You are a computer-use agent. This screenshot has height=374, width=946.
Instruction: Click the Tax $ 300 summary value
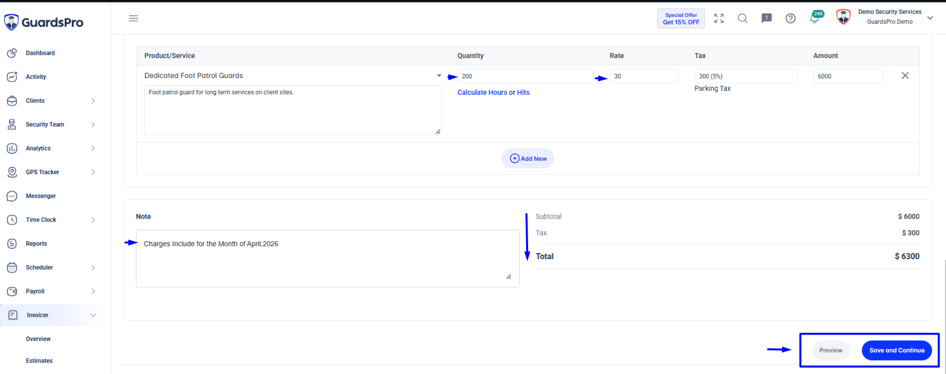pyautogui.click(x=911, y=233)
